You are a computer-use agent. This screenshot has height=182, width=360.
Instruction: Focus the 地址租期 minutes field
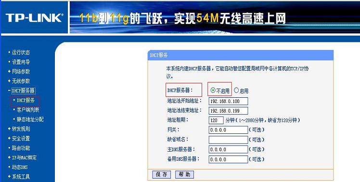point(216,120)
